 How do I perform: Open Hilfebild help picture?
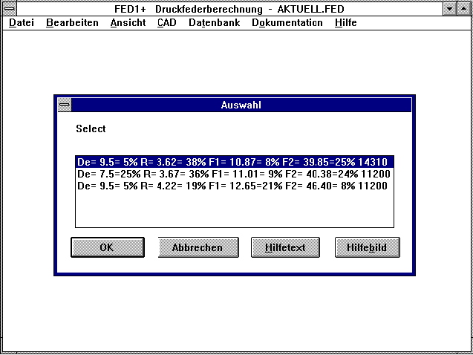(367, 247)
